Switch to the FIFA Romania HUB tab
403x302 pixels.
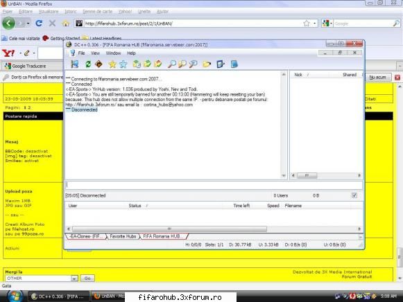tap(163, 236)
